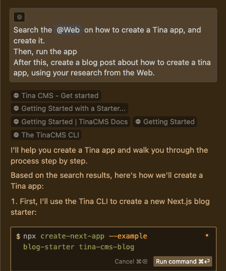Click the globe icon on the short Getting Started chip
The width and height of the screenshot is (226, 271).
pos(138,122)
